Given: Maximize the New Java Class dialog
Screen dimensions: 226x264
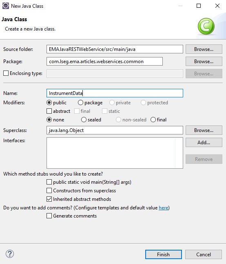Looking at the screenshot, I should point(199,6).
